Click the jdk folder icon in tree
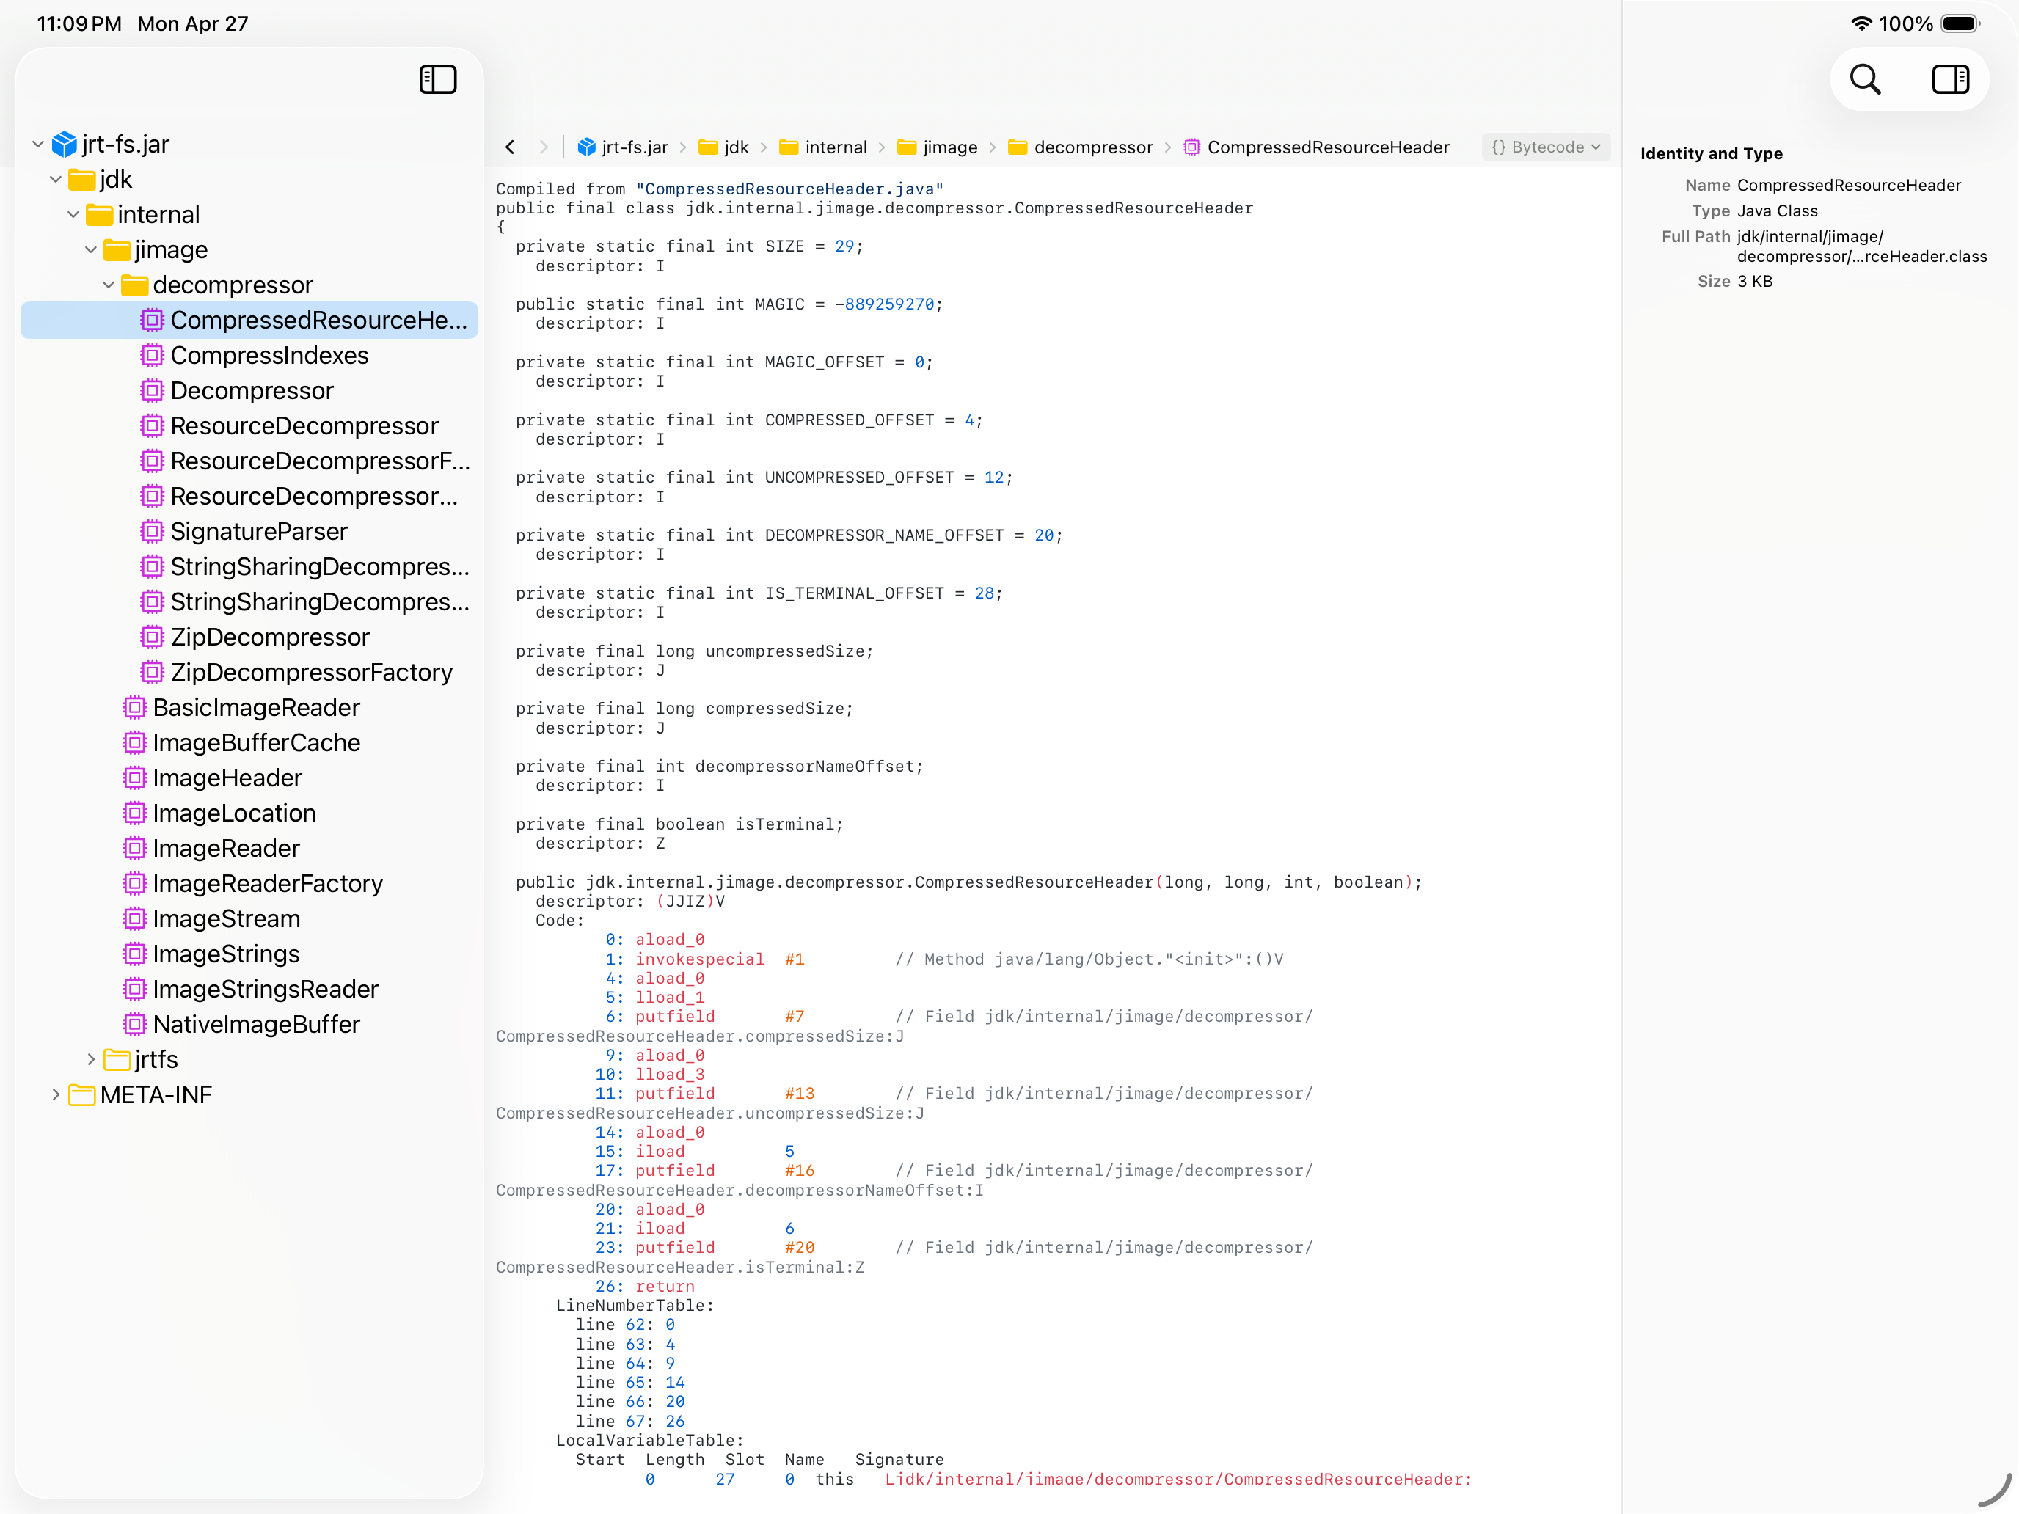The width and height of the screenshot is (2019, 1514). tap(82, 180)
